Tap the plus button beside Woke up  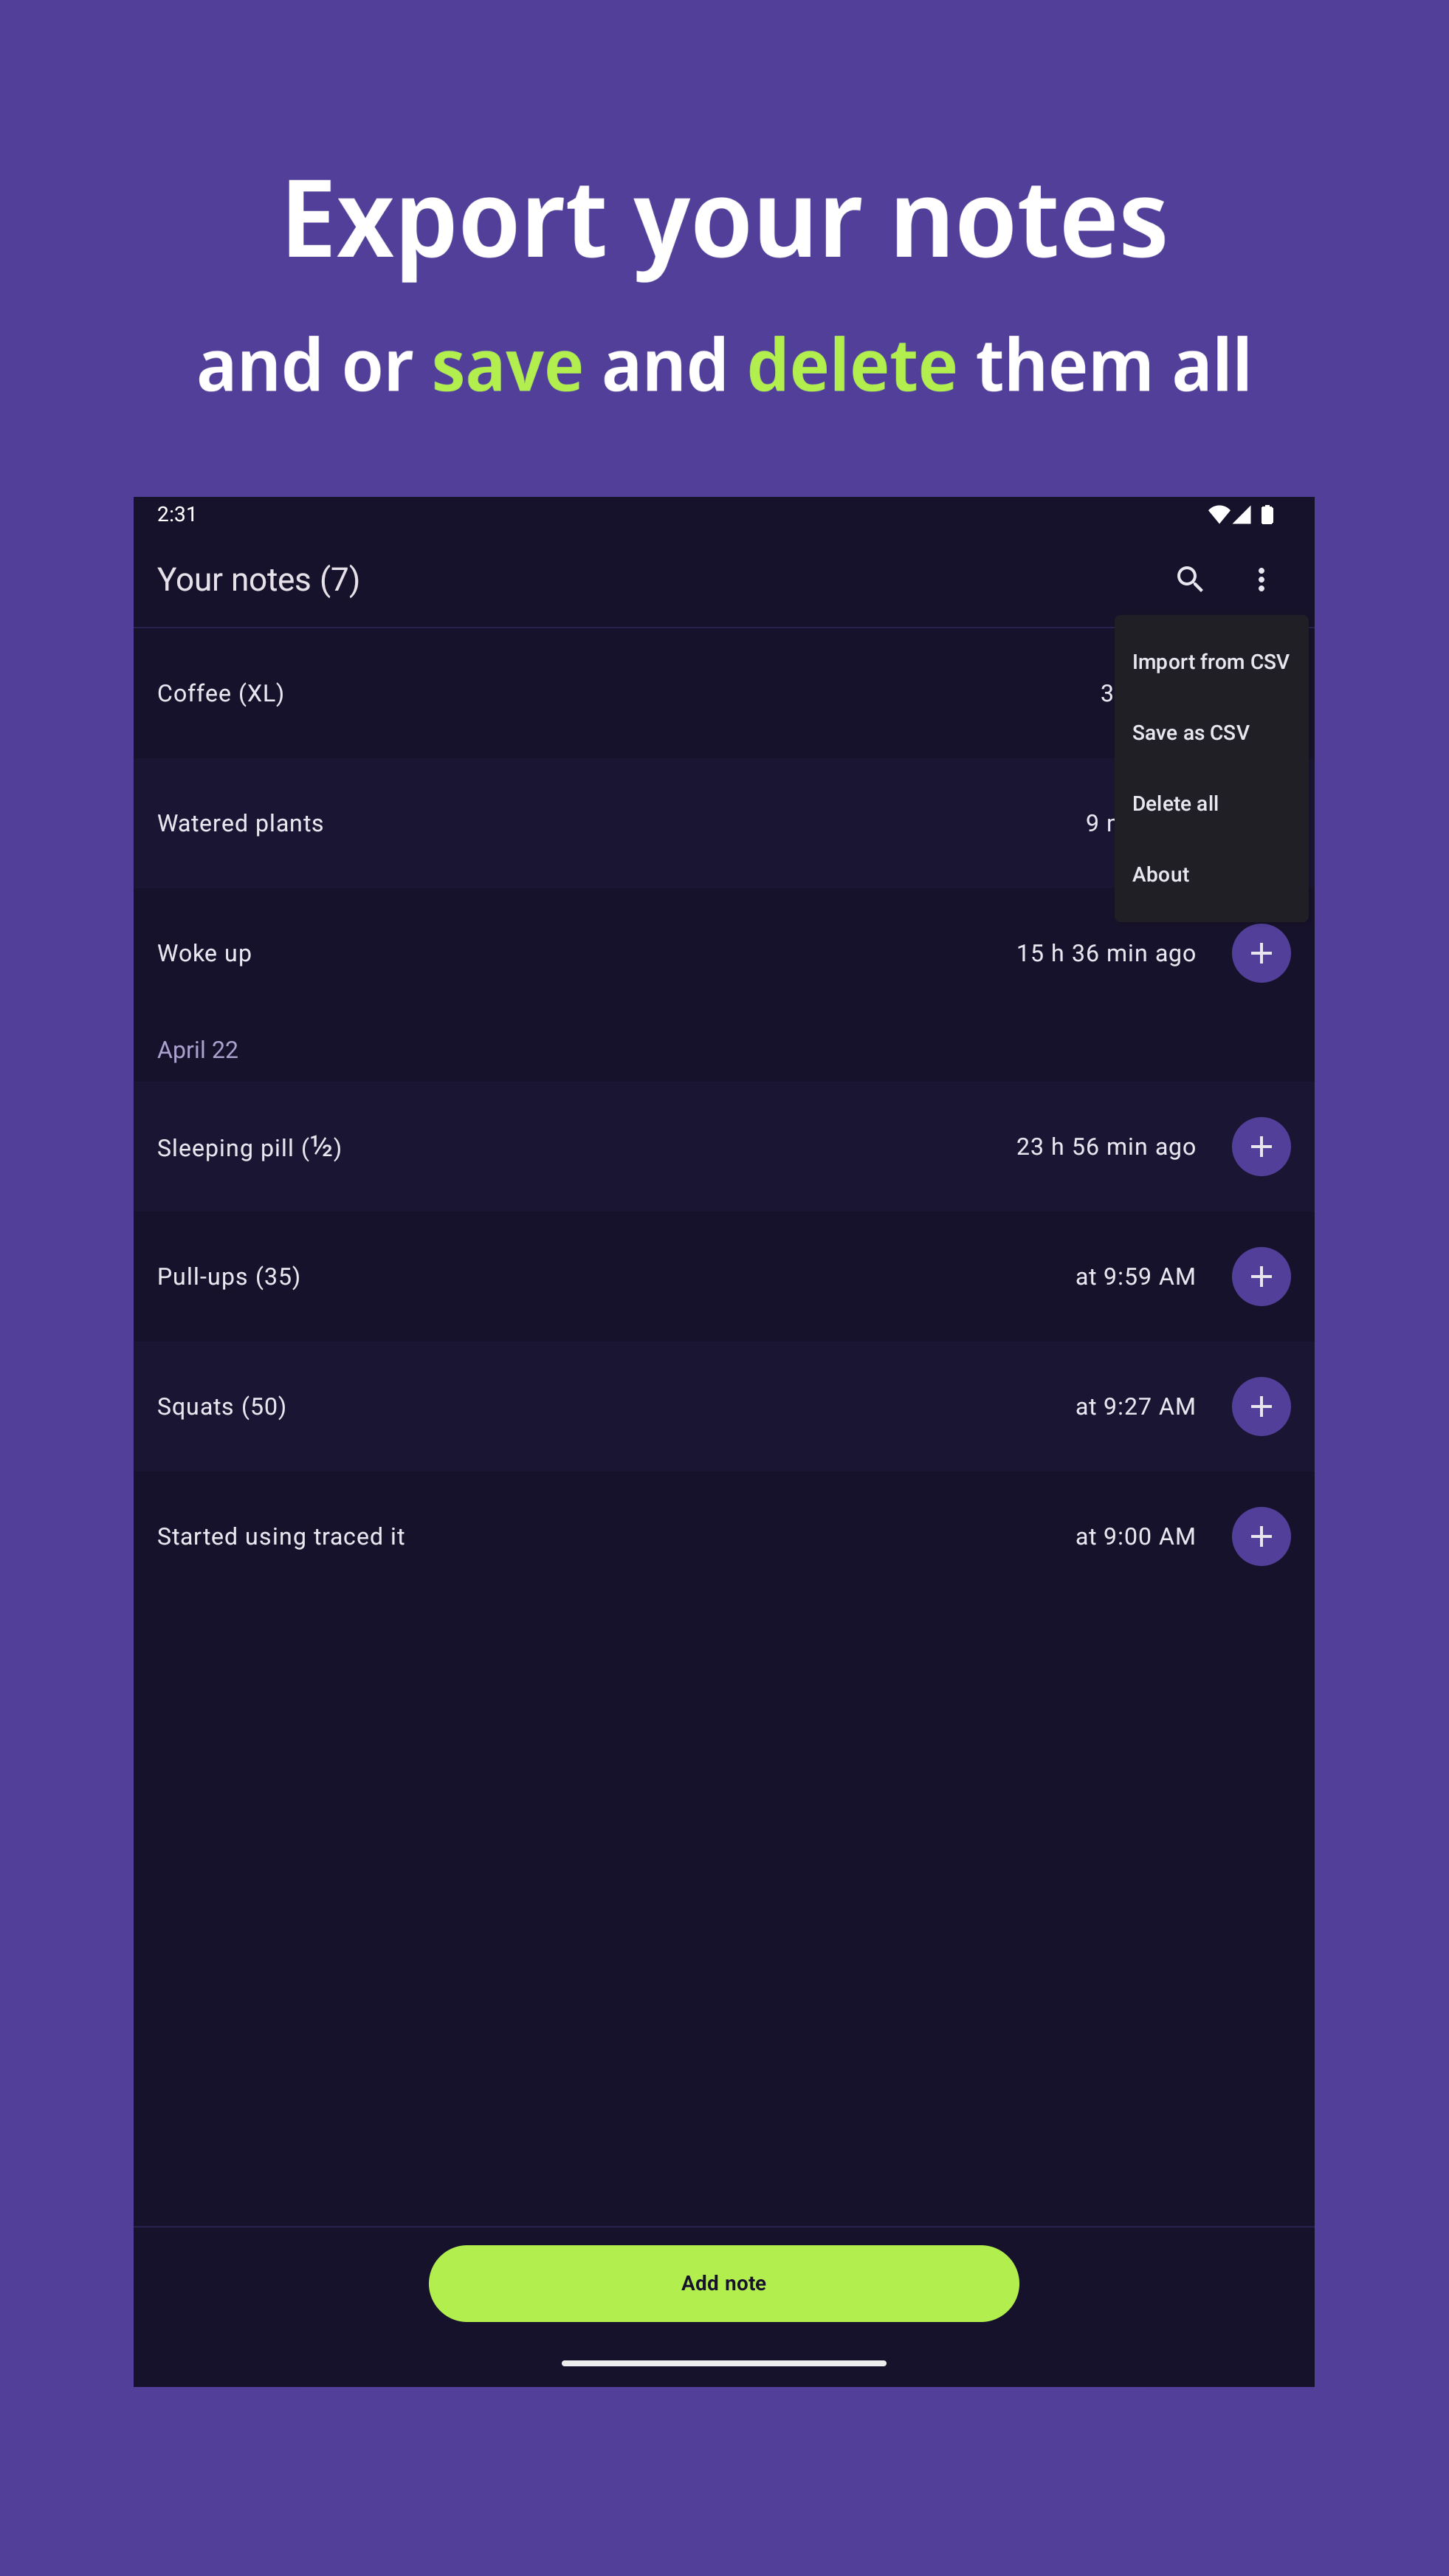pos(1261,953)
